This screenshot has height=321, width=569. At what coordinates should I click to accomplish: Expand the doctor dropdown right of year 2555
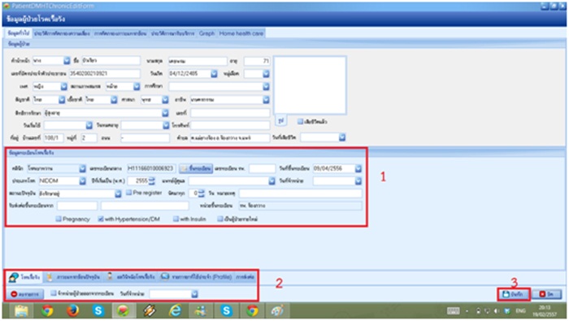click(271, 180)
